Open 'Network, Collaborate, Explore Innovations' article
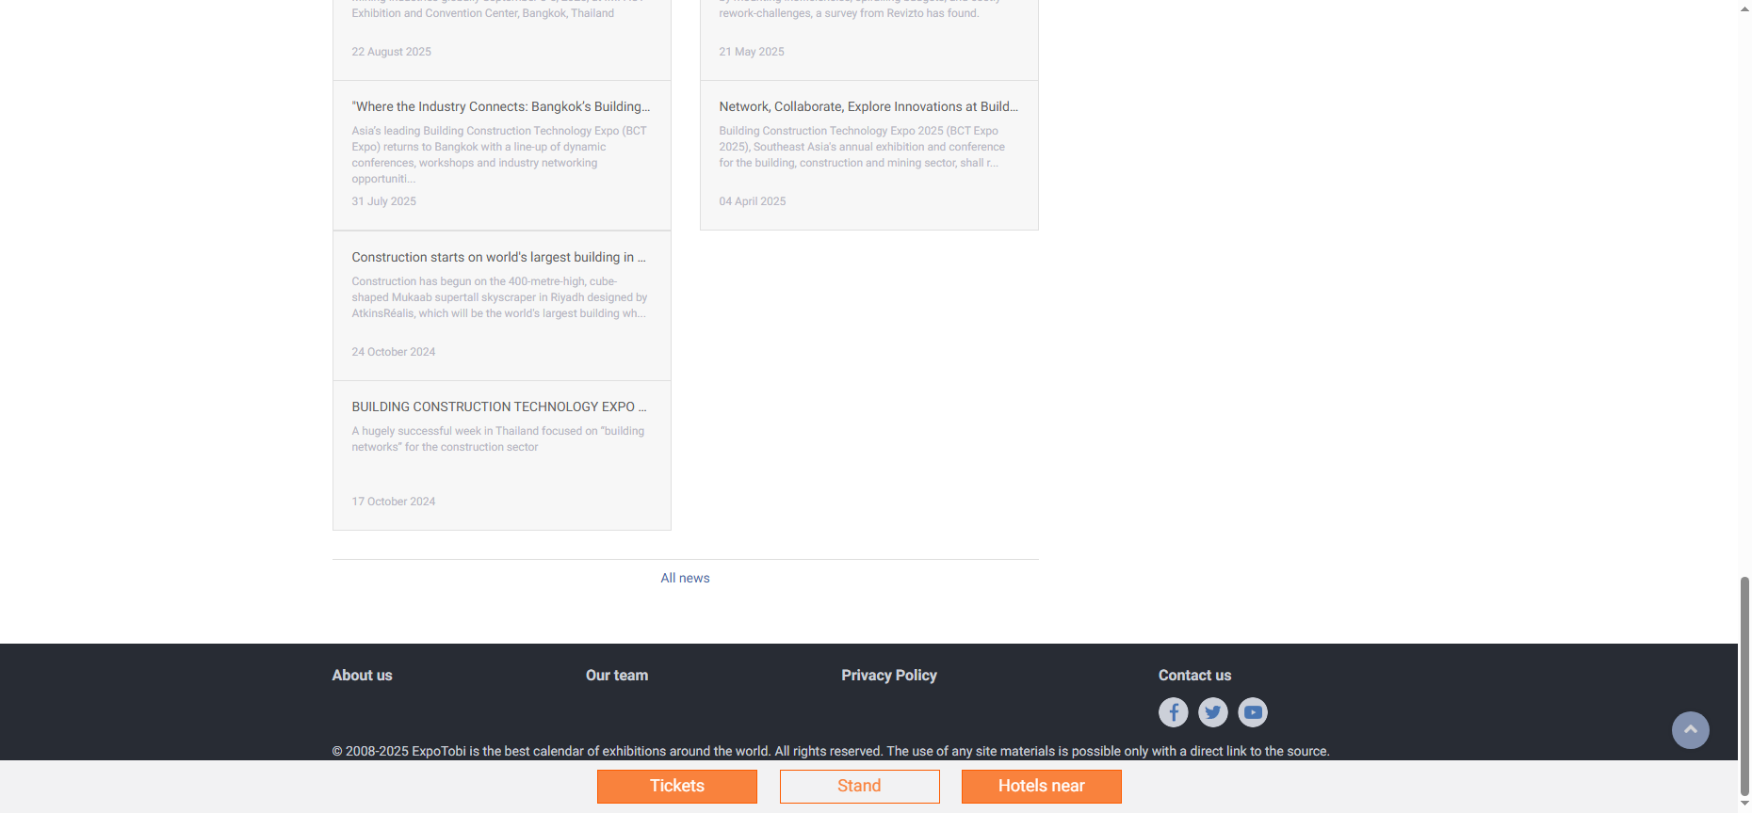Image resolution: width=1752 pixels, height=813 pixels. (x=868, y=107)
